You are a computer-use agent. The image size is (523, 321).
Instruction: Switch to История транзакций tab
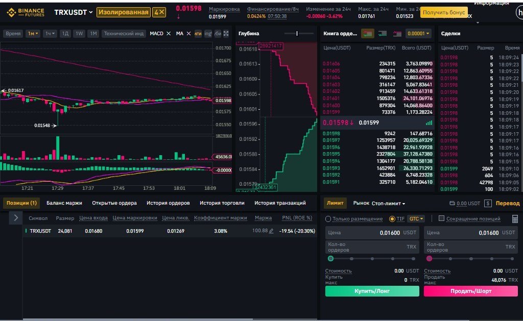coord(280,203)
